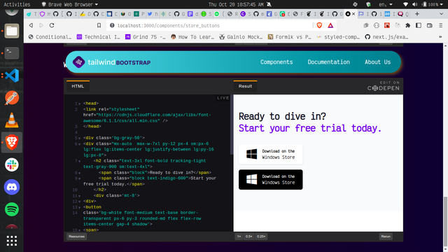Click the HTML code editor scrollbar
This screenshot has height=252, width=448.
[x=232, y=125]
